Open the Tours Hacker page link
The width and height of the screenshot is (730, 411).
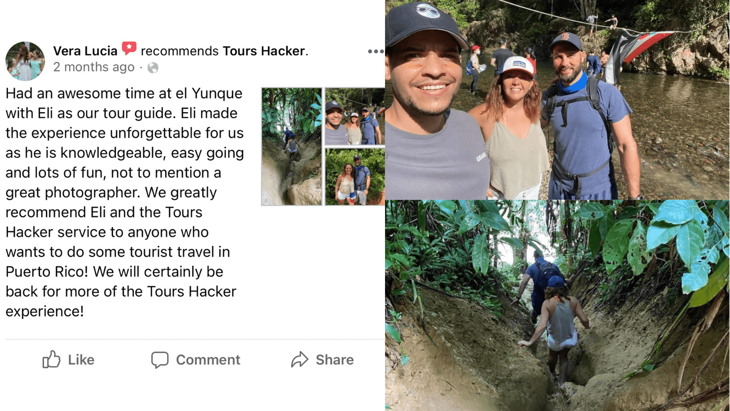264,51
